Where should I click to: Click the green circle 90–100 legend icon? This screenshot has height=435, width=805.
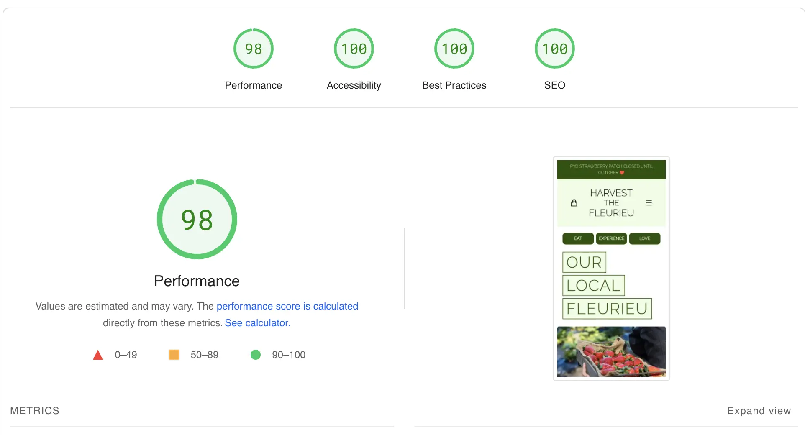pos(256,355)
